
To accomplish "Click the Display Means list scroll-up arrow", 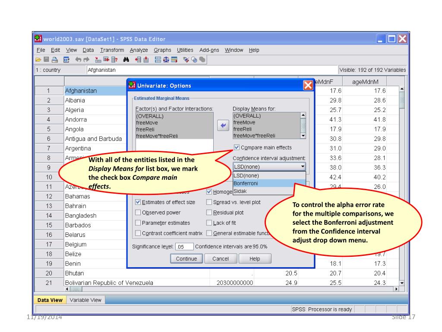I will [303, 115].
